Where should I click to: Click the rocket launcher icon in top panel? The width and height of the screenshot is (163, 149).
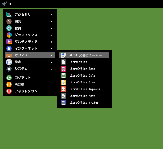coord(4,4)
